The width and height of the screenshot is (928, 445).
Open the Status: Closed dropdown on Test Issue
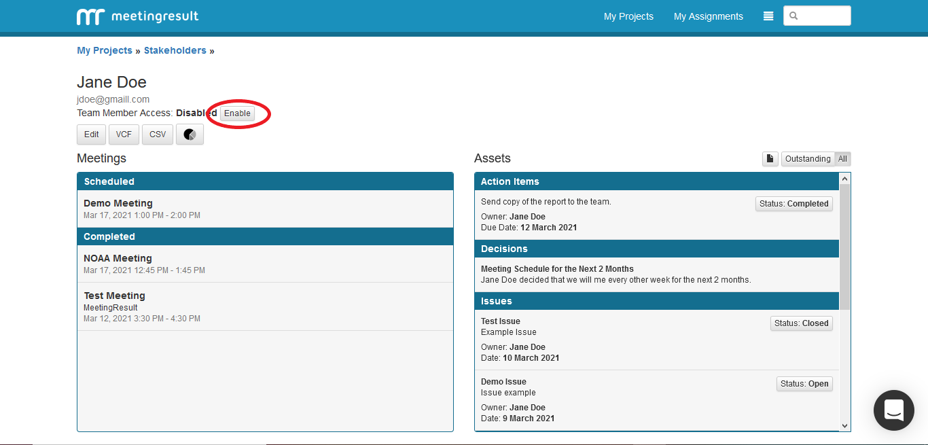[x=801, y=323]
